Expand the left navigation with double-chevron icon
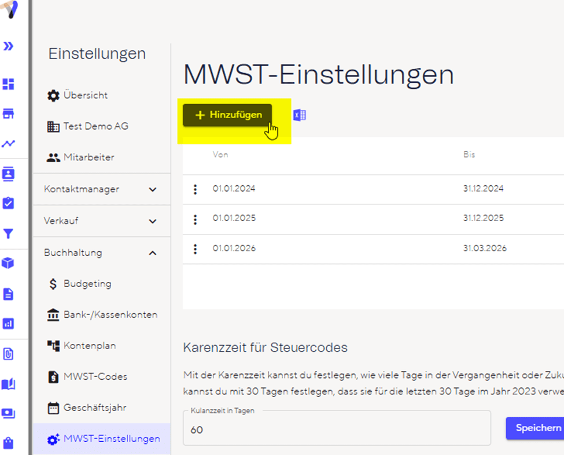 pyautogui.click(x=9, y=46)
